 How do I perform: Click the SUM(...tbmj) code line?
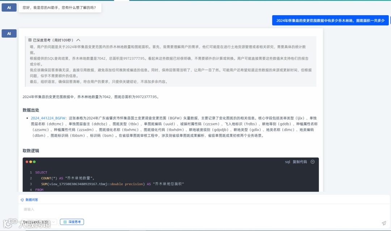coord(113,184)
